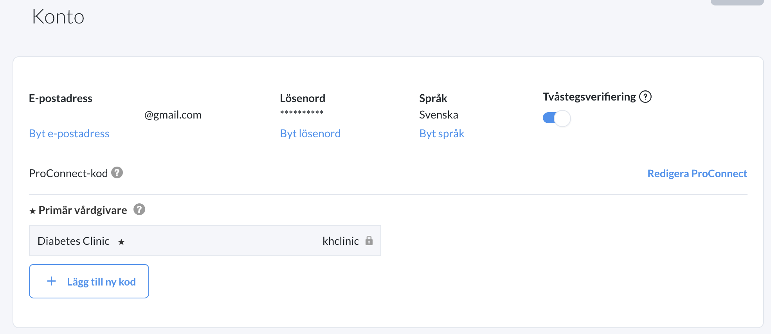The image size is (771, 334).
Task: Click the Lägg till ny kod button
Action: pos(89,281)
